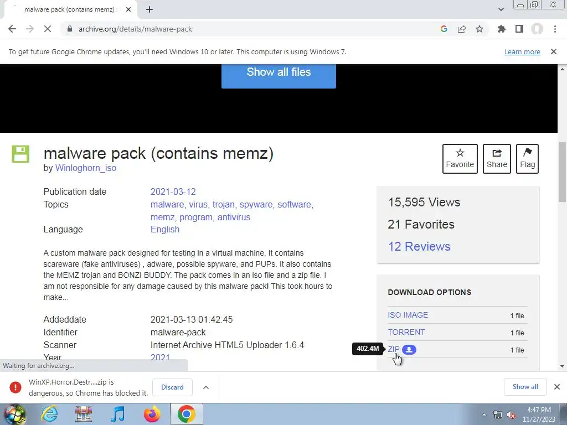Discard the blocked WinXP.Horror download
Viewport: 567px width, 425px height.
[x=173, y=387]
